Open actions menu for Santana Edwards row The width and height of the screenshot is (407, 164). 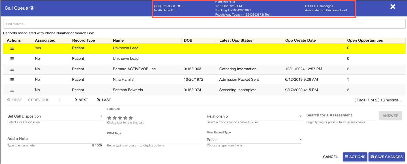coord(12,90)
